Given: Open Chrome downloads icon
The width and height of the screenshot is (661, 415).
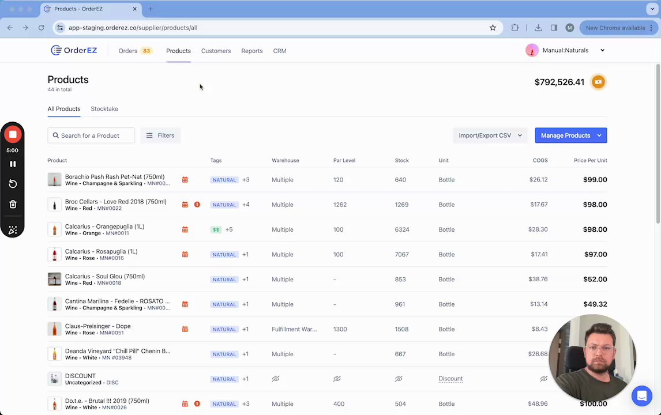Looking at the screenshot, I should [538, 28].
